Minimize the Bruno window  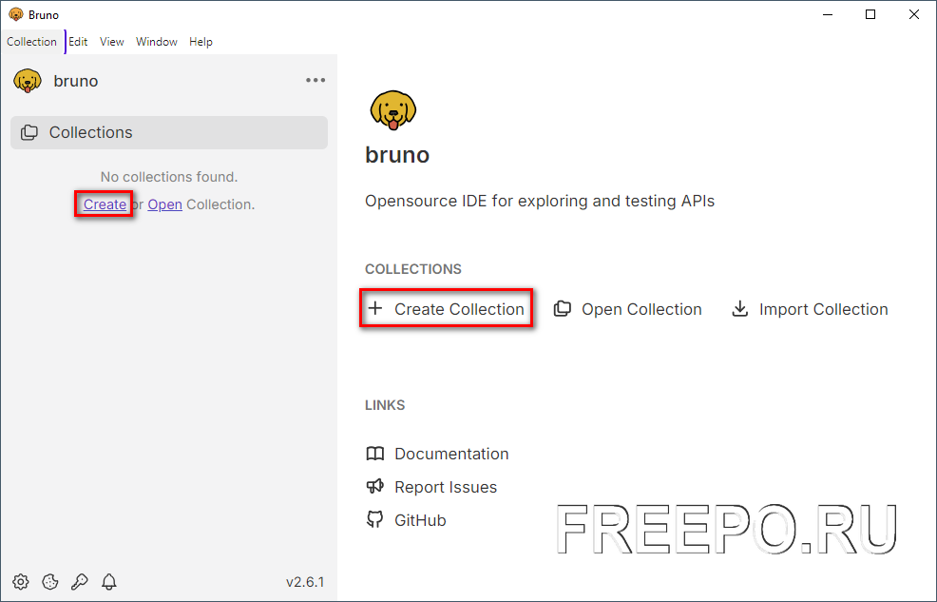(x=828, y=14)
